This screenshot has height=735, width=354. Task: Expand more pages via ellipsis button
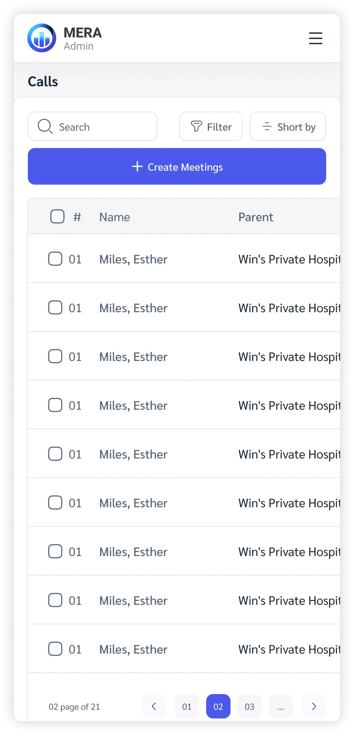281,706
